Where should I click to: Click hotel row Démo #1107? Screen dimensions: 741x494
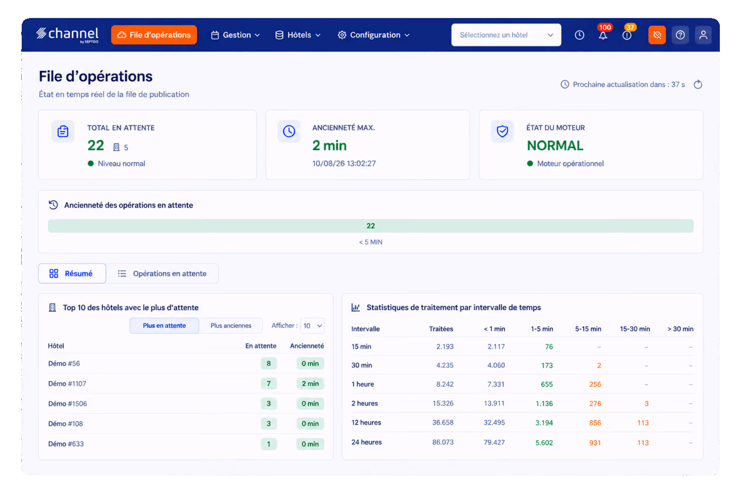(186, 384)
